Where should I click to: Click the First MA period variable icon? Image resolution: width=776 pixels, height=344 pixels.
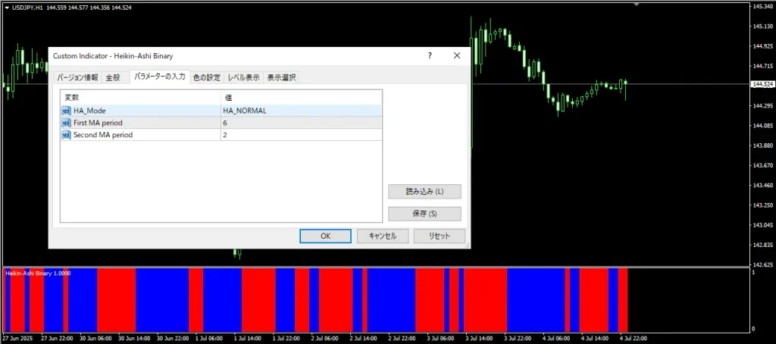pyautogui.click(x=66, y=123)
